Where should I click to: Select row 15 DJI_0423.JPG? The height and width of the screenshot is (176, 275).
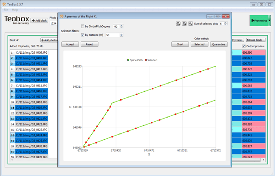(32, 130)
